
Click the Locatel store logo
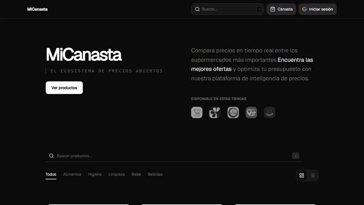point(233,112)
